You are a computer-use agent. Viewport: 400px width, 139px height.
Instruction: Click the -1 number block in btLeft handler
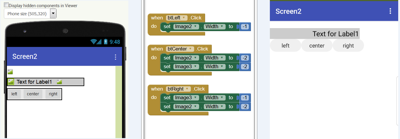click(245, 27)
